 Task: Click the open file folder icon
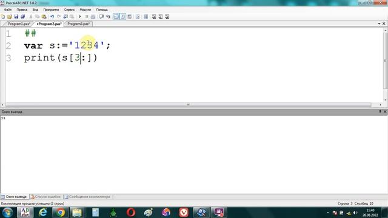click(10, 16)
